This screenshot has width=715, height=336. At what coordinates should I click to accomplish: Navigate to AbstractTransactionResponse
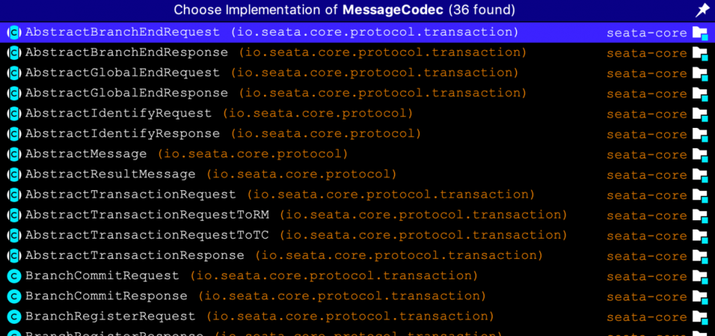(135, 255)
